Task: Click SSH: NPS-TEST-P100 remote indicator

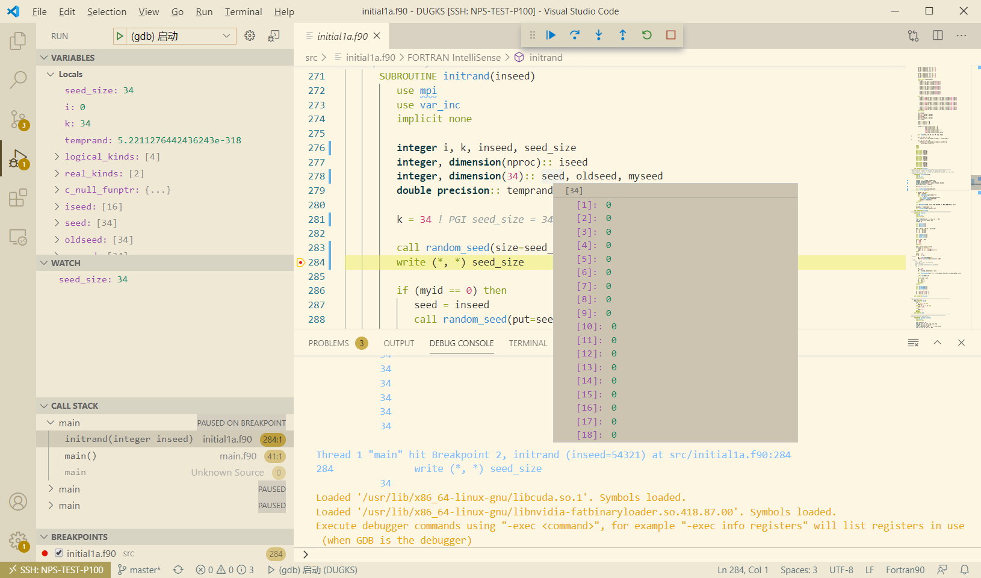Action: coord(55,570)
